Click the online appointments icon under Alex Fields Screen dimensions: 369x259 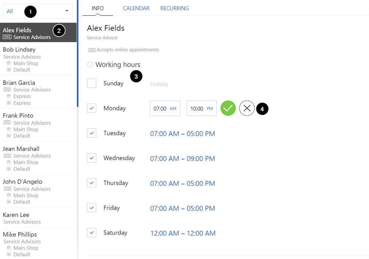tap(92, 50)
